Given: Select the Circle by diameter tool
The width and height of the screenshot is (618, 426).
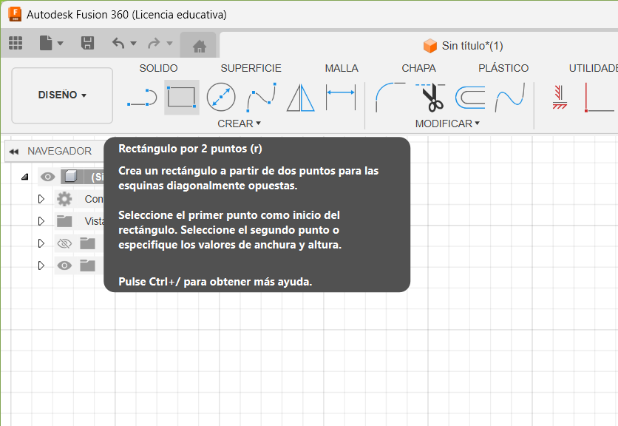Looking at the screenshot, I should point(221,97).
